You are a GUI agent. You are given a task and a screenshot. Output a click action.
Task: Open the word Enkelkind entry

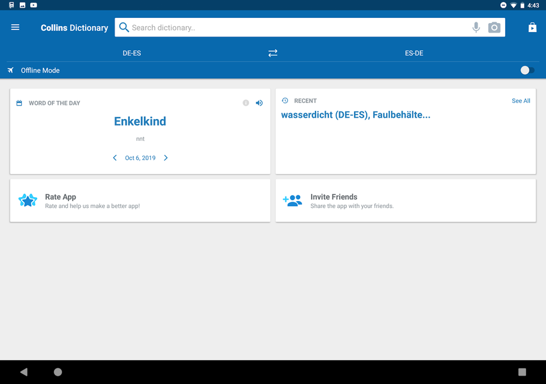click(140, 122)
